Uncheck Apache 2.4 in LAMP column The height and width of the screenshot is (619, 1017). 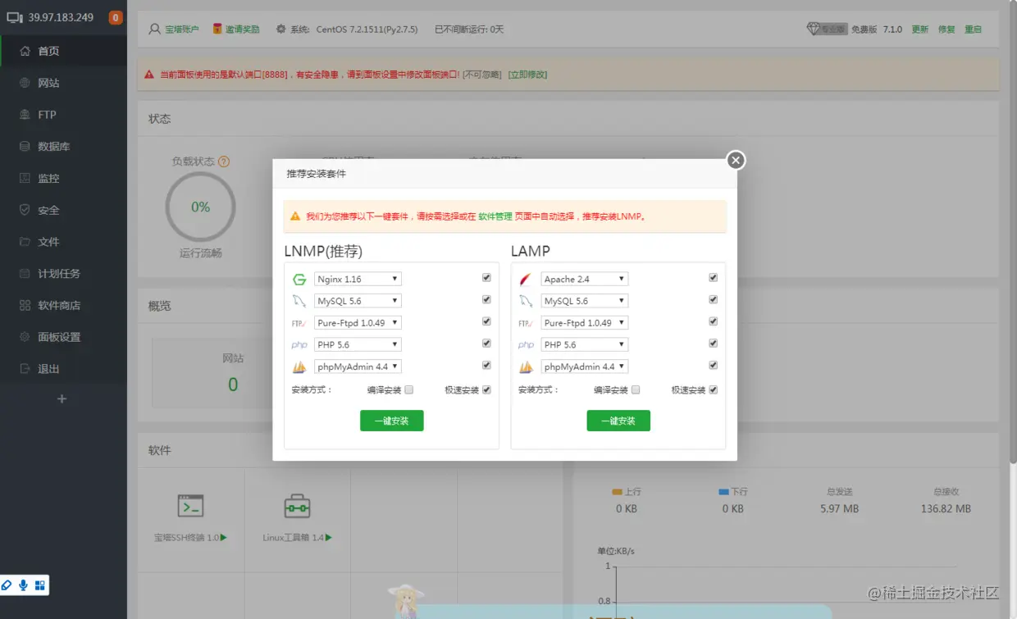pyautogui.click(x=713, y=278)
